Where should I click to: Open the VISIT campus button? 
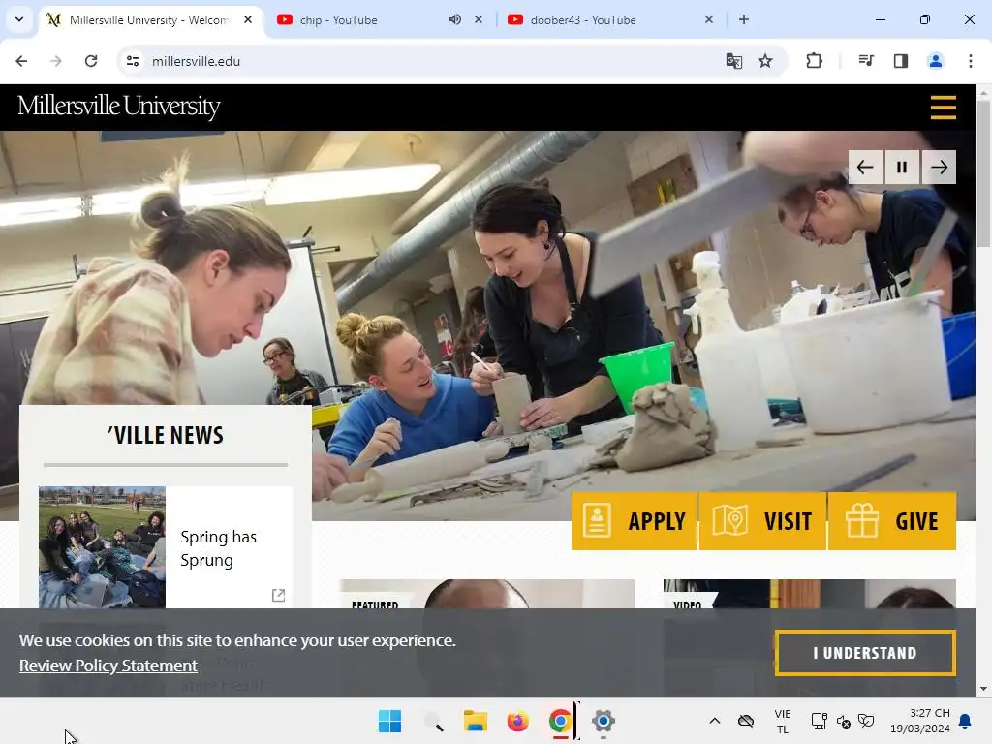click(x=763, y=520)
